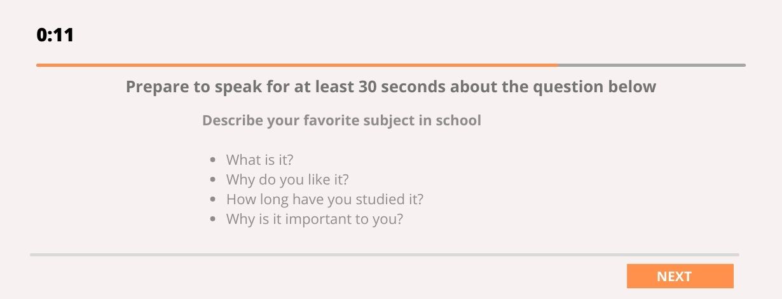Click the orange filled part of the progress bar
The height and width of the screenshot is (299, 782).
296,65
